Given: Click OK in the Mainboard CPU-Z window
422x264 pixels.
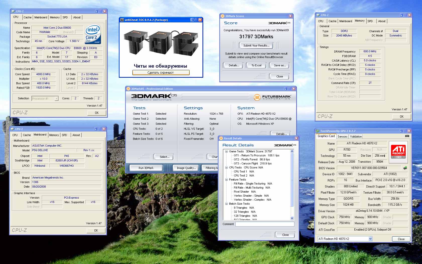Looking at the screenshot, I should [96, 230].
